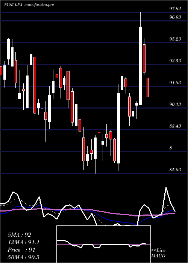Click the 95.23 price axis label
The height and width of the screenshot is (263, 188).
tap(175, 39)
